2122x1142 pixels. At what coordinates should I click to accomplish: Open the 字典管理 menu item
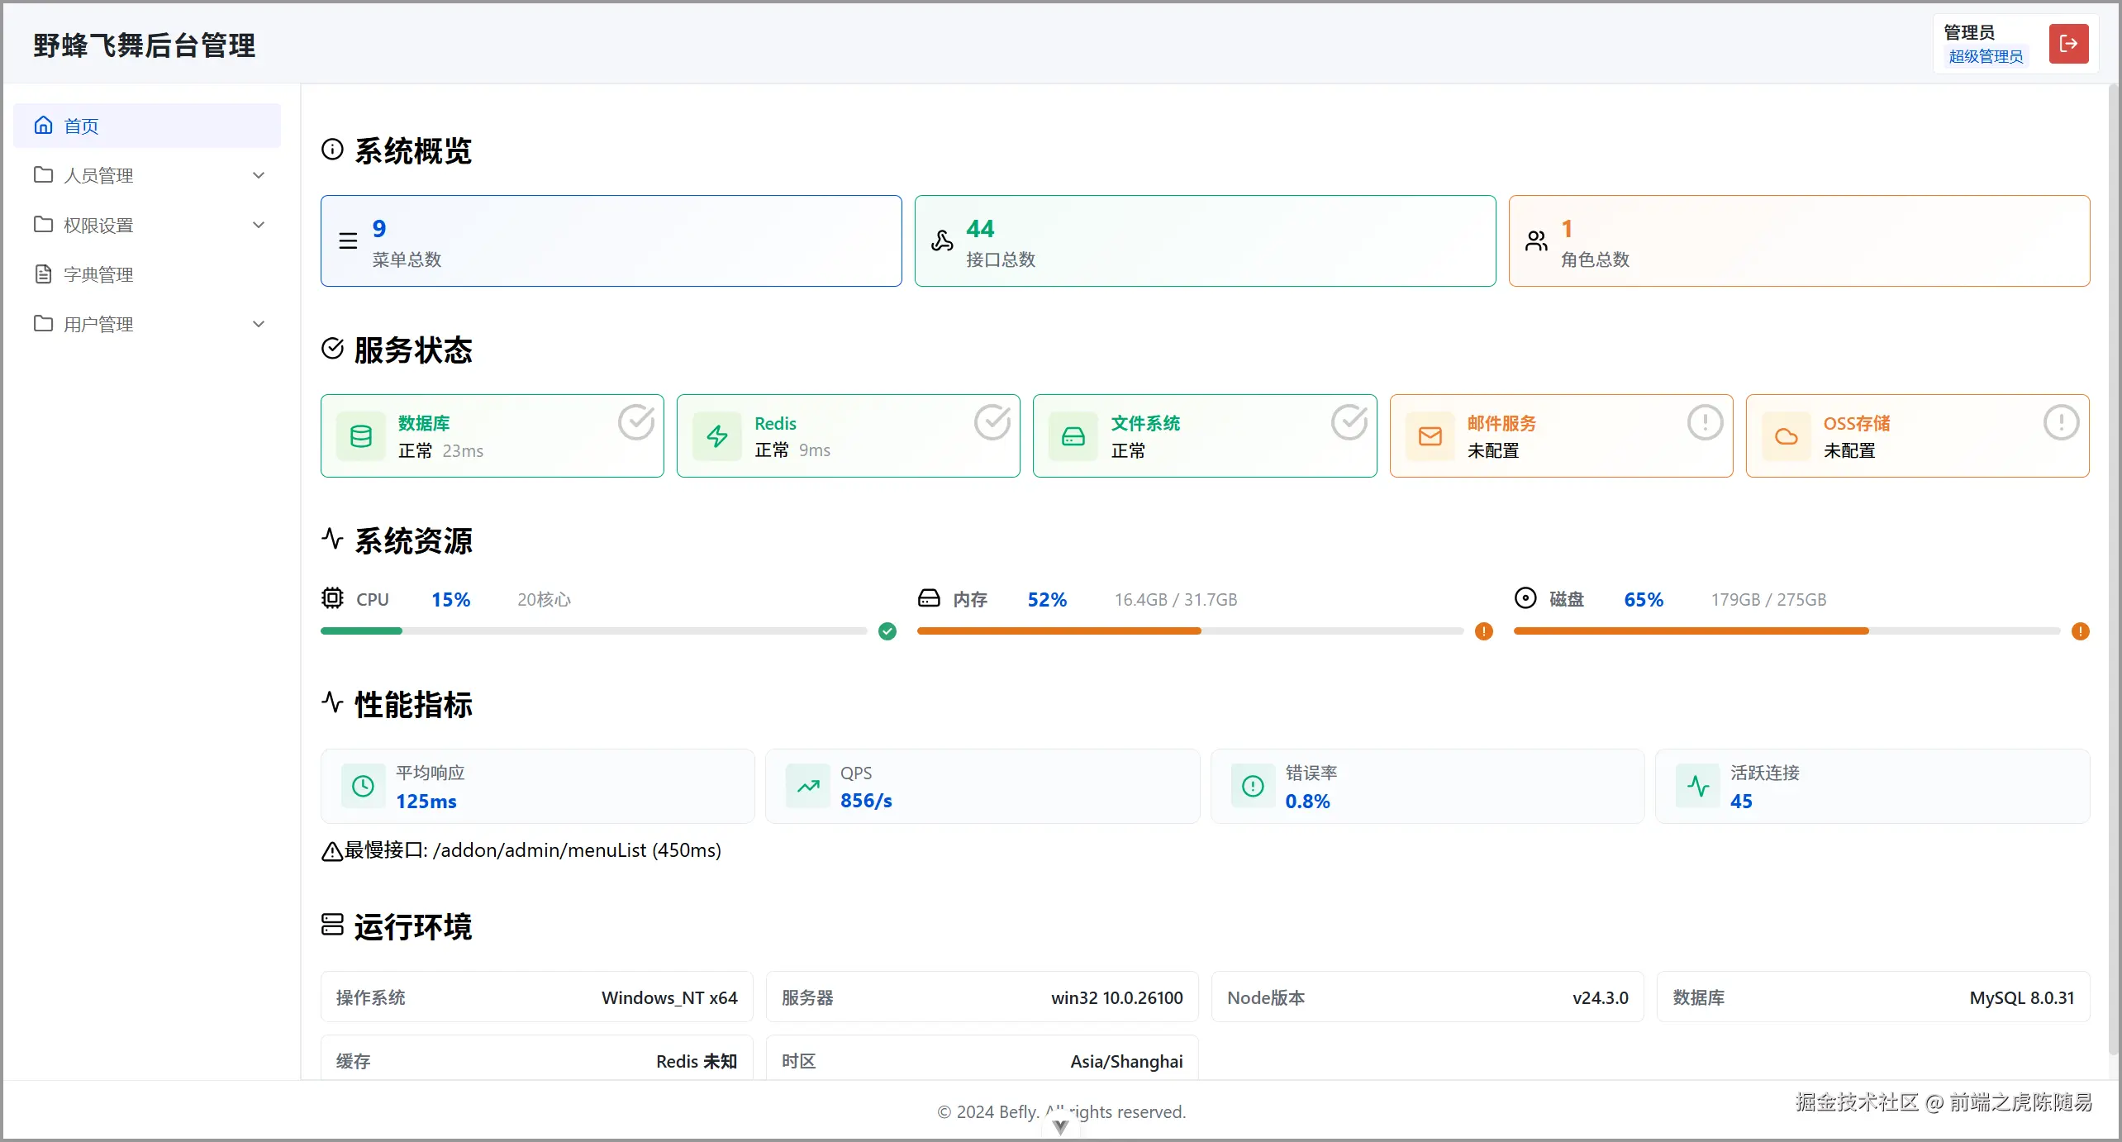coord(98,274)
